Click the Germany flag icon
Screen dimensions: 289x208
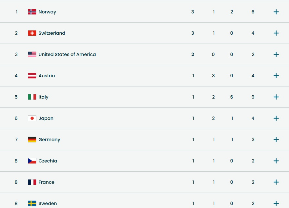[32, 140]
